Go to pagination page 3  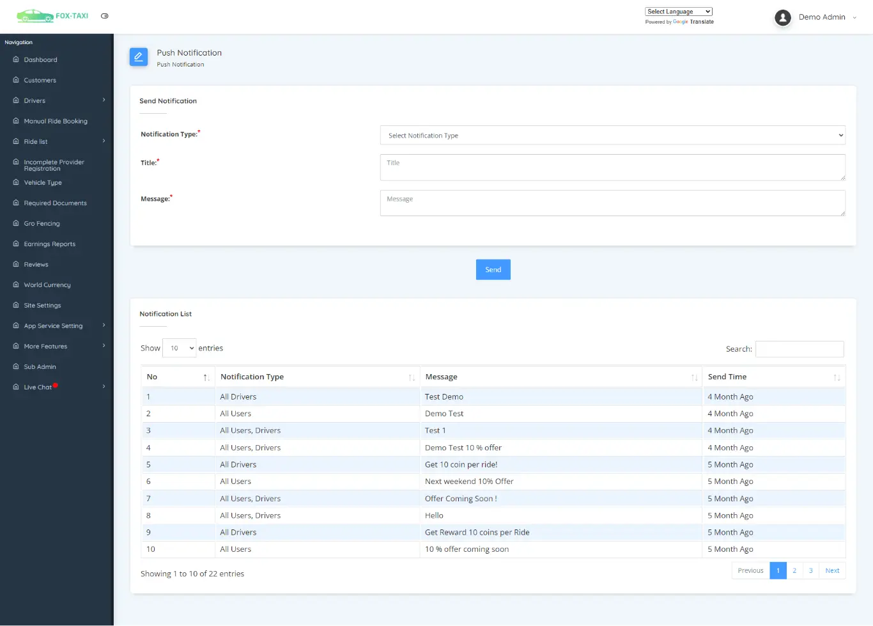811,570
